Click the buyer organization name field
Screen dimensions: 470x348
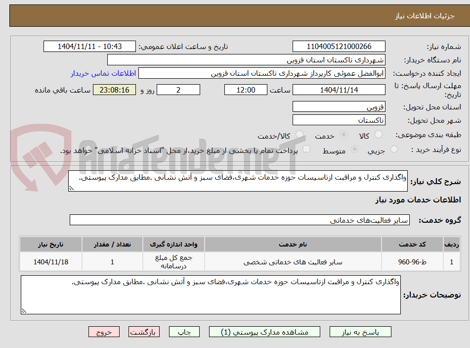(246, 60)
